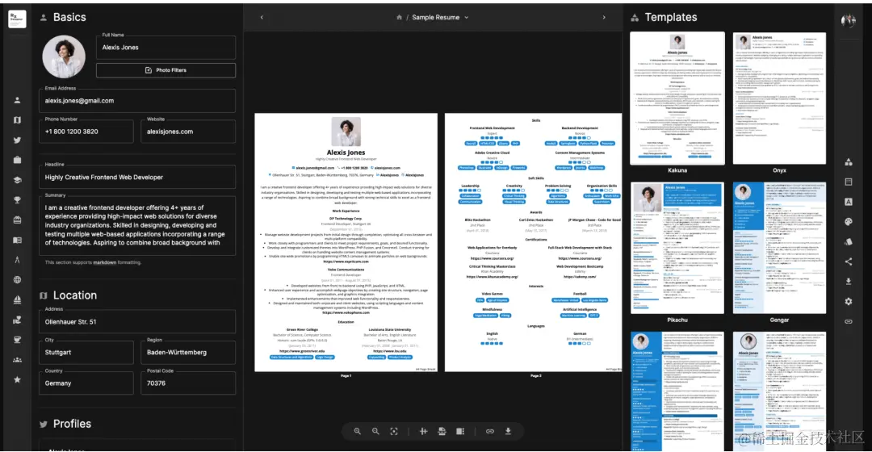Open Typography via right sidebar letter icon
The height and width of the screenshot is (452, 872).
coord(848,202)
